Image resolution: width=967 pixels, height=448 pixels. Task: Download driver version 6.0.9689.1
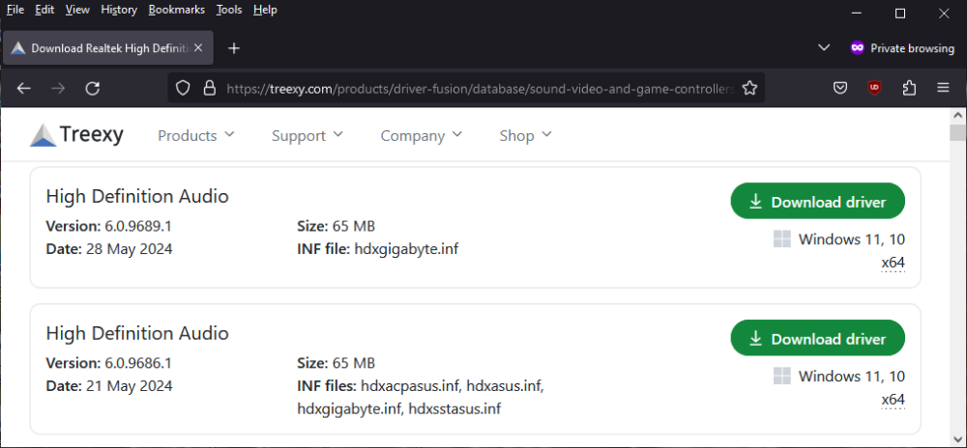(817, 202)
